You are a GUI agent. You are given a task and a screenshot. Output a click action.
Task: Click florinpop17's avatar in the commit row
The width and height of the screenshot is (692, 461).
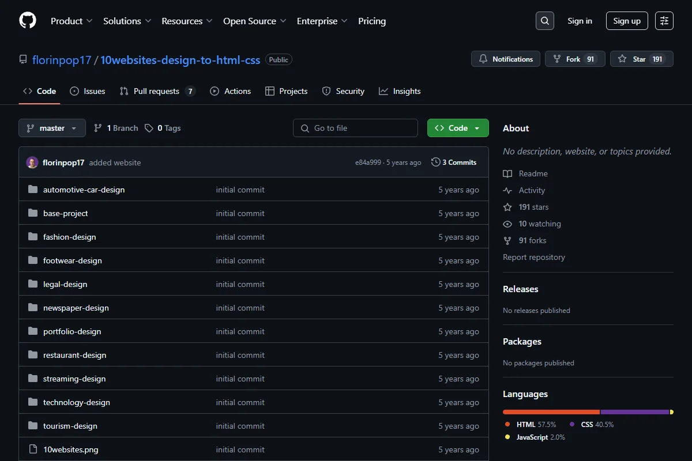click(32, 163)
